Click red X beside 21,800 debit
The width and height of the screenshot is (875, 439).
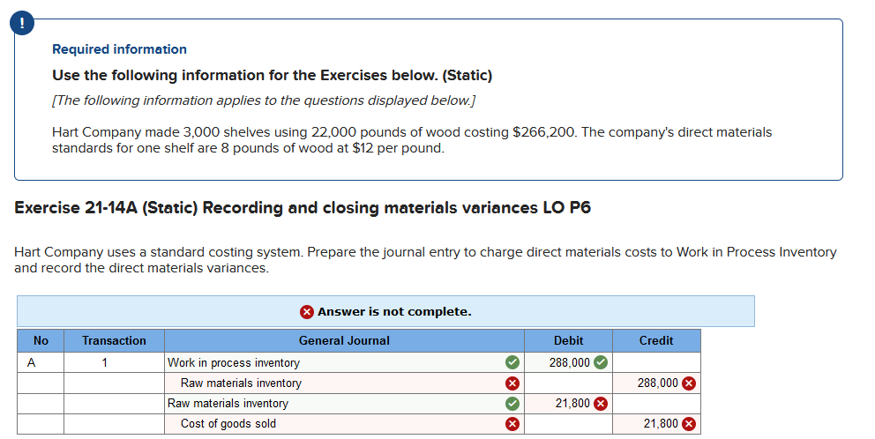601,404
